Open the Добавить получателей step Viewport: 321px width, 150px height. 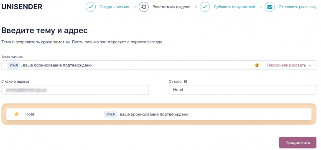pos(234,7)
